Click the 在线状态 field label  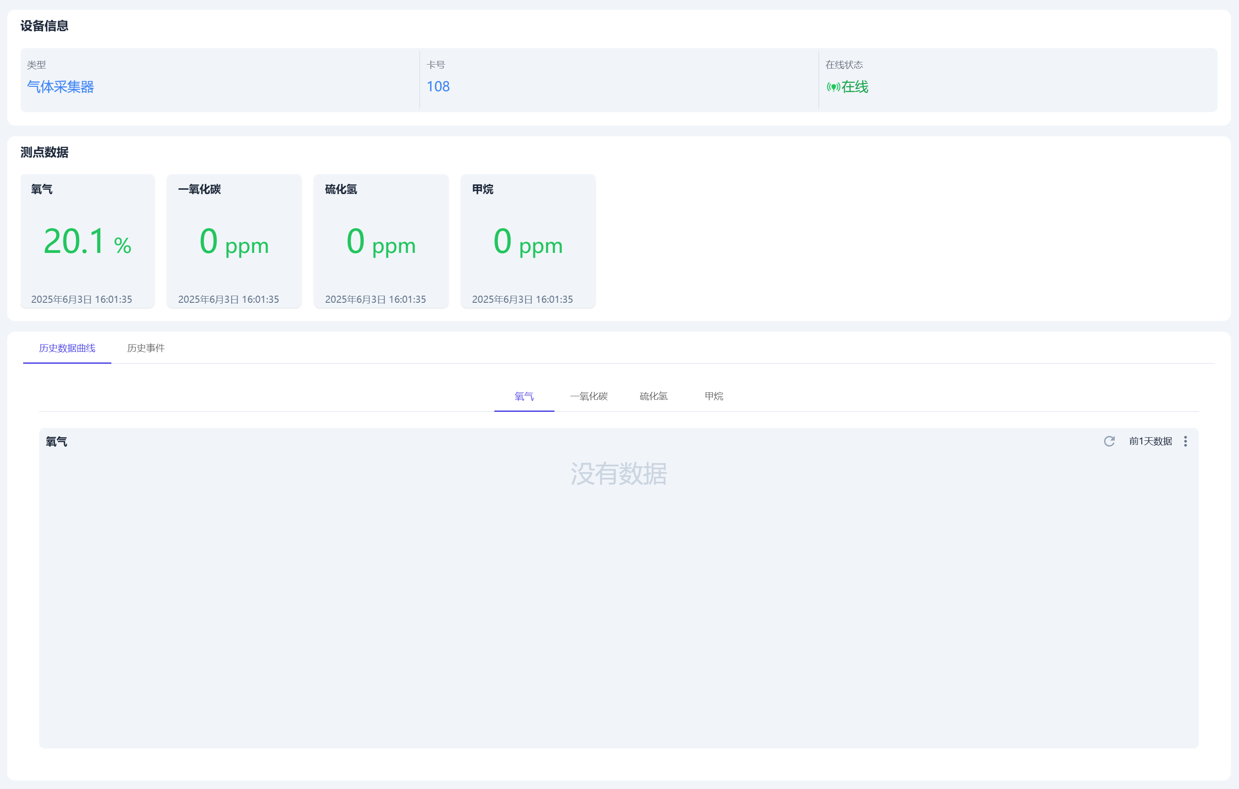tap(844, 65)
